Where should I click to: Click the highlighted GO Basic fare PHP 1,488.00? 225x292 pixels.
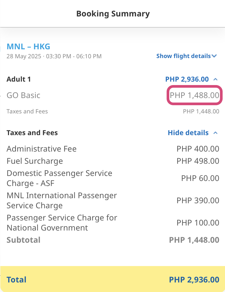194,95
